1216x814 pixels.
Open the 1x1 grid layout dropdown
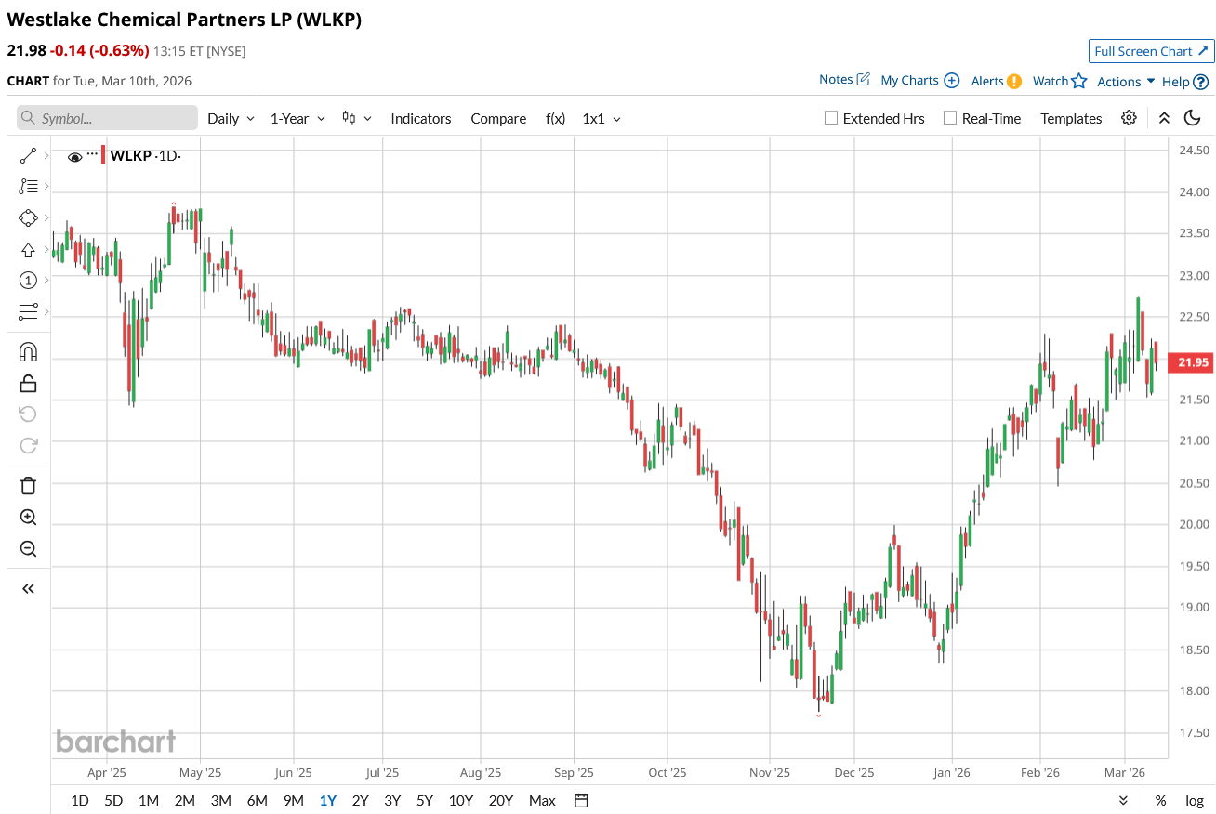click(x=601, y=118)
